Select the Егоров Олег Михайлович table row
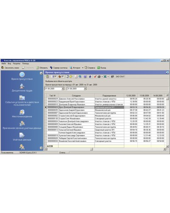Image resolution: width=170 pixels, height=213 pixels. (x=106, y=118)
